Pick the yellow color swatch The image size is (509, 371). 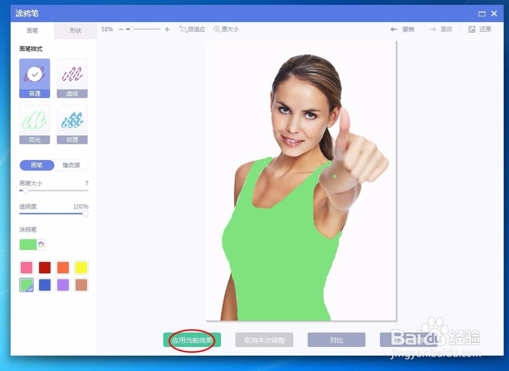[81, 268]
